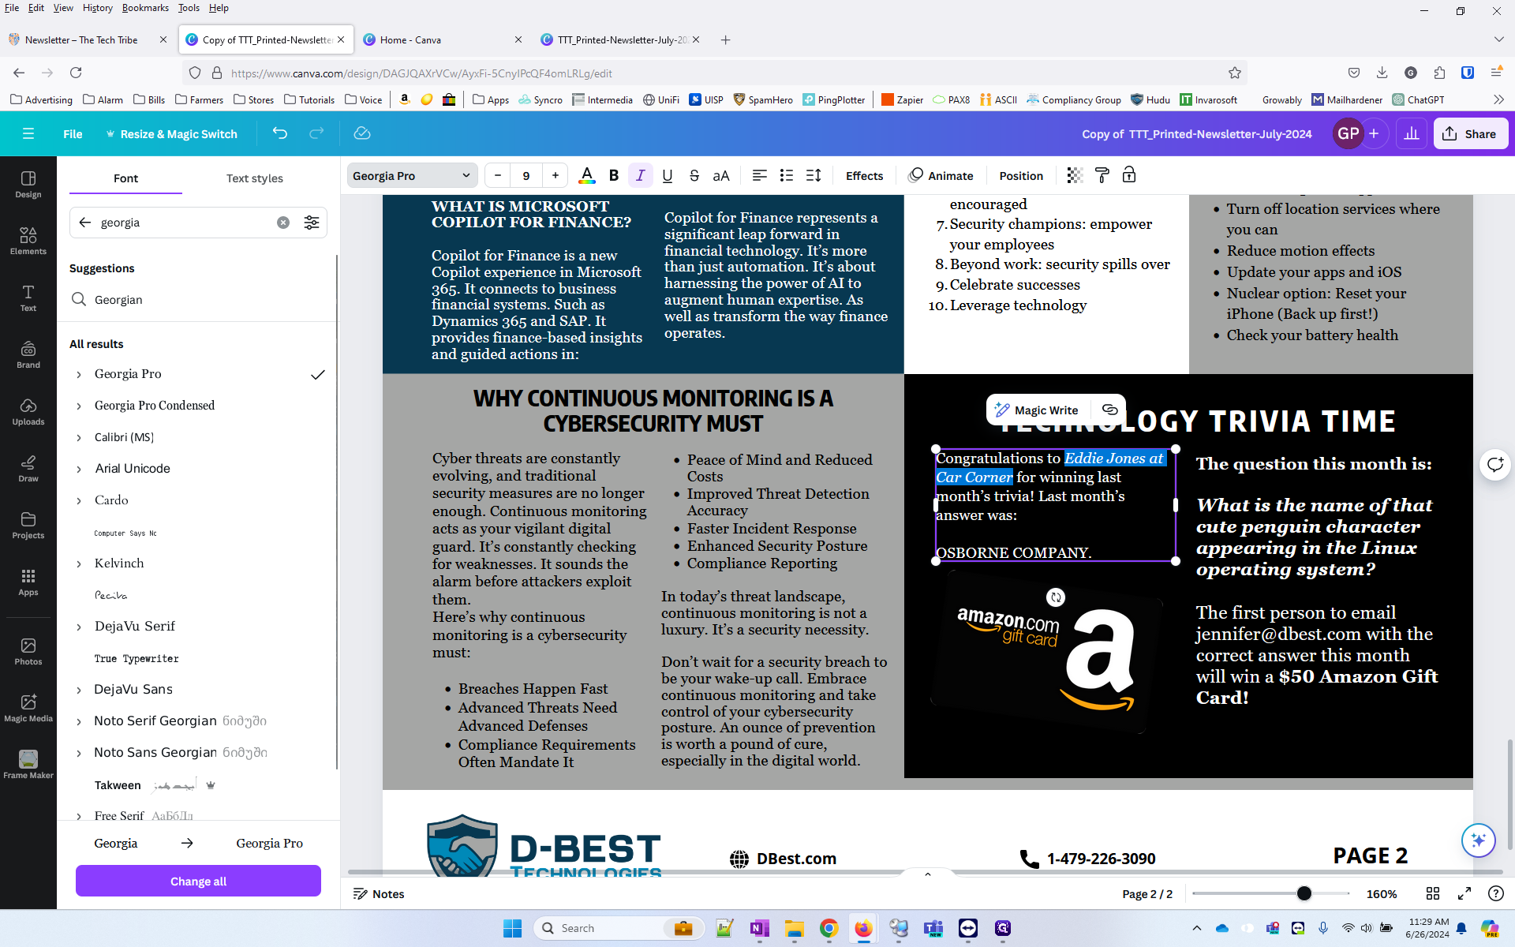Open the Canva hamburger main menu
1515x947 pixels.
28,133
